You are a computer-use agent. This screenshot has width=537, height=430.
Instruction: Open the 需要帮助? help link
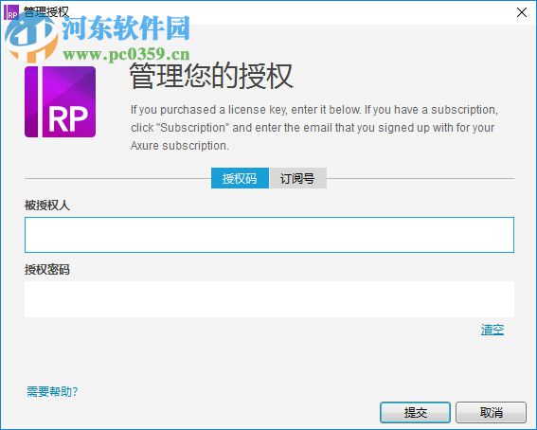[x=52, y=391]
